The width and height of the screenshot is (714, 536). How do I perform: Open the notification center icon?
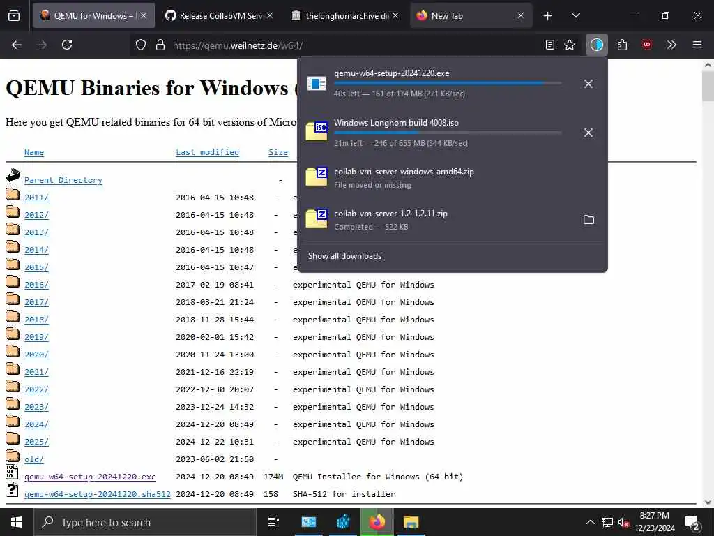click(x=692, y=522)
